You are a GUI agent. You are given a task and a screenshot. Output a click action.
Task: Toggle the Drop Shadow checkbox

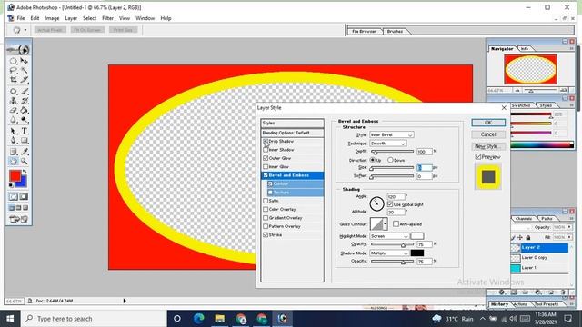pyautogui.click(x=266, y=142)
